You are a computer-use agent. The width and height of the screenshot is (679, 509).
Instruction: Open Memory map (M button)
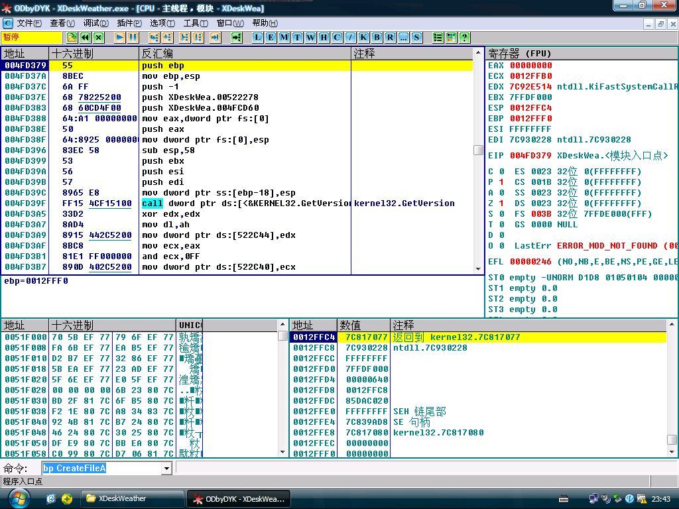coord(284,38)
